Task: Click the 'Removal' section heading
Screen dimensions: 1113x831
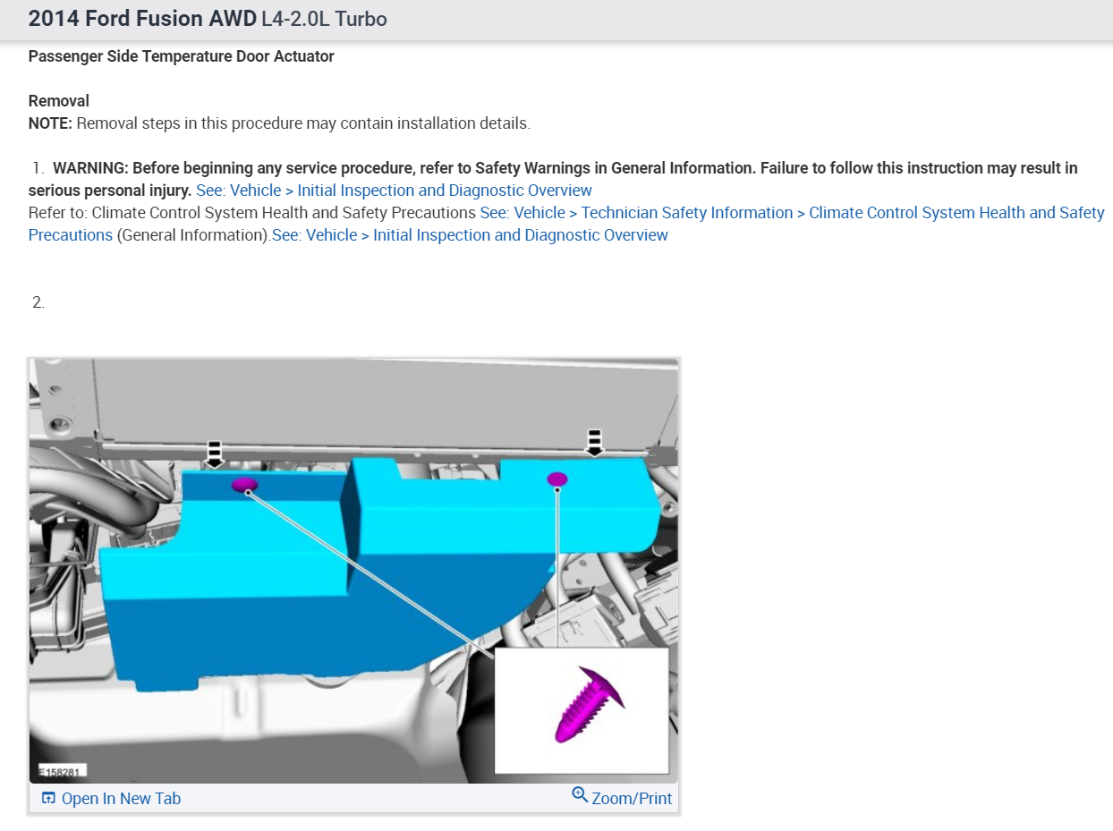Action: (x=59, y=101)
